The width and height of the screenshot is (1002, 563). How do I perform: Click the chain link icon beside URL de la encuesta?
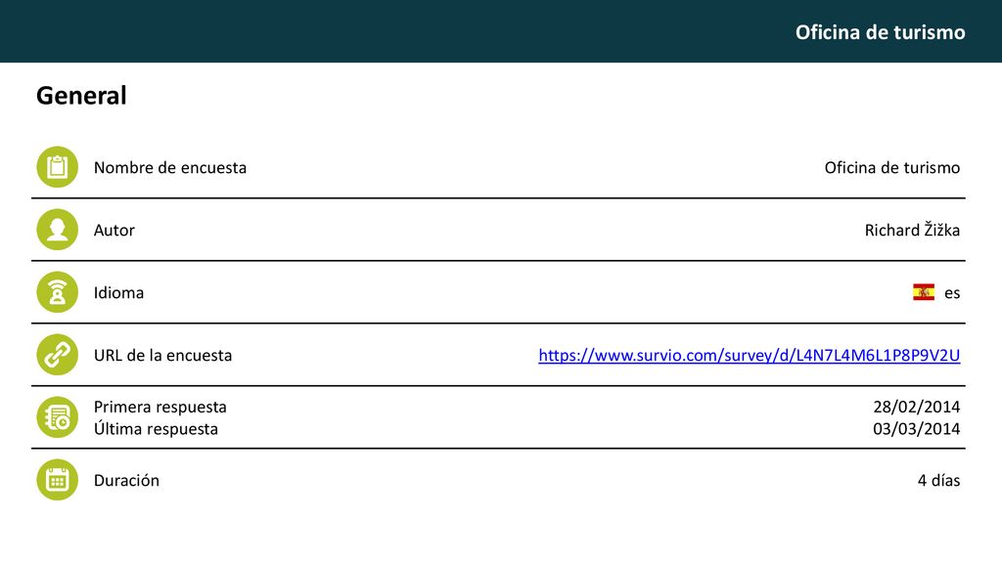(x=57, y=355)
